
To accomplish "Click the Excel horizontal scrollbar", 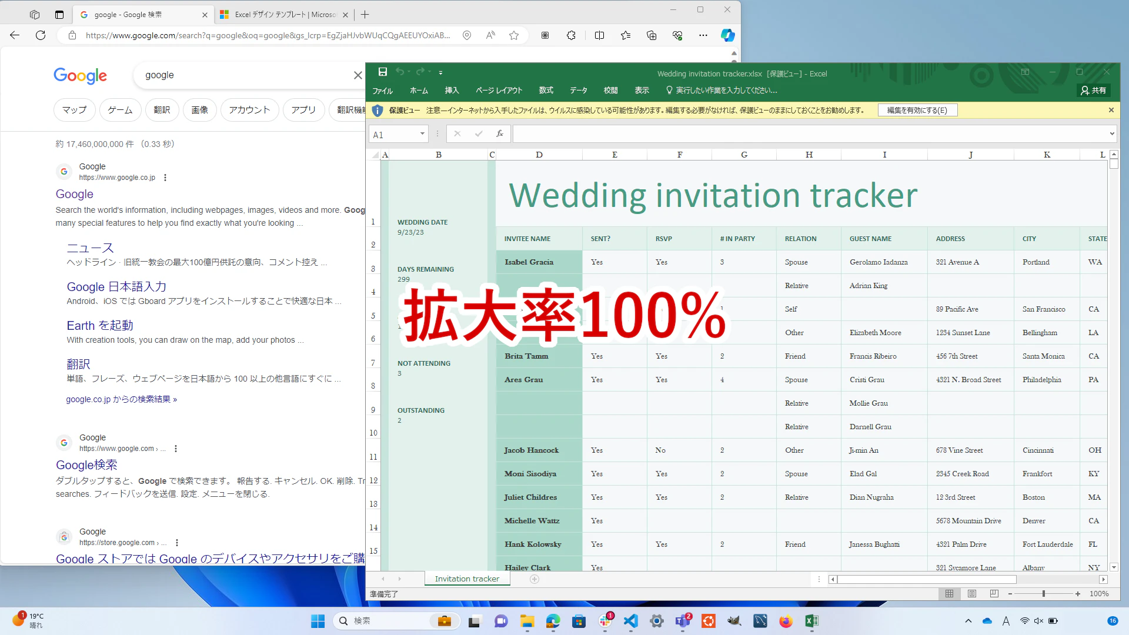I will (927, 579).
